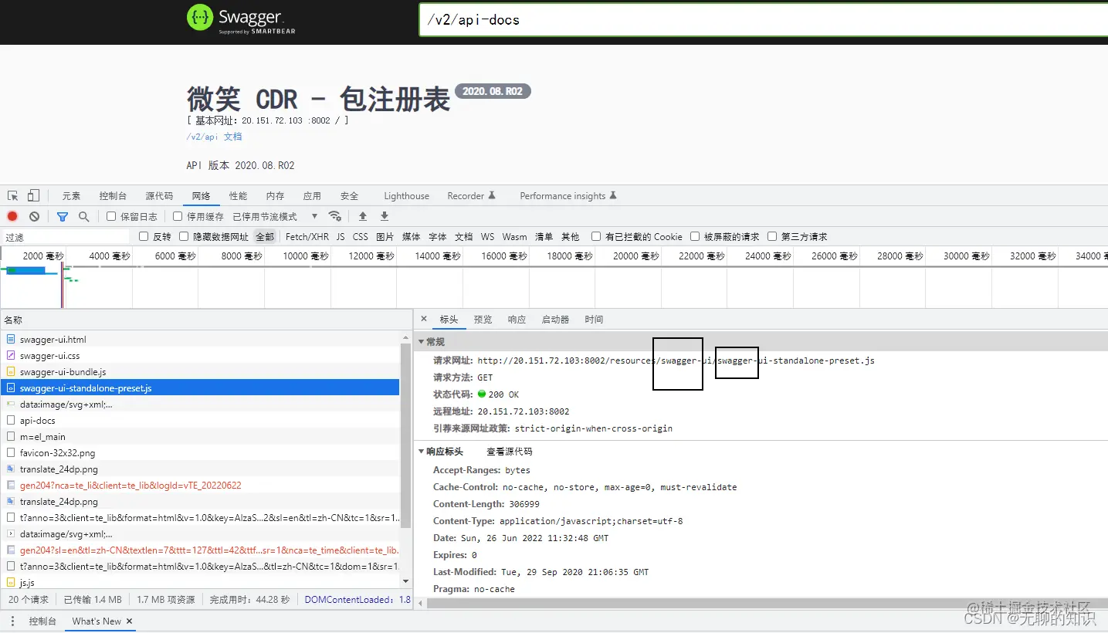
Task: Click the /v2/api-docs URL input box
Action: click(763, 20)
